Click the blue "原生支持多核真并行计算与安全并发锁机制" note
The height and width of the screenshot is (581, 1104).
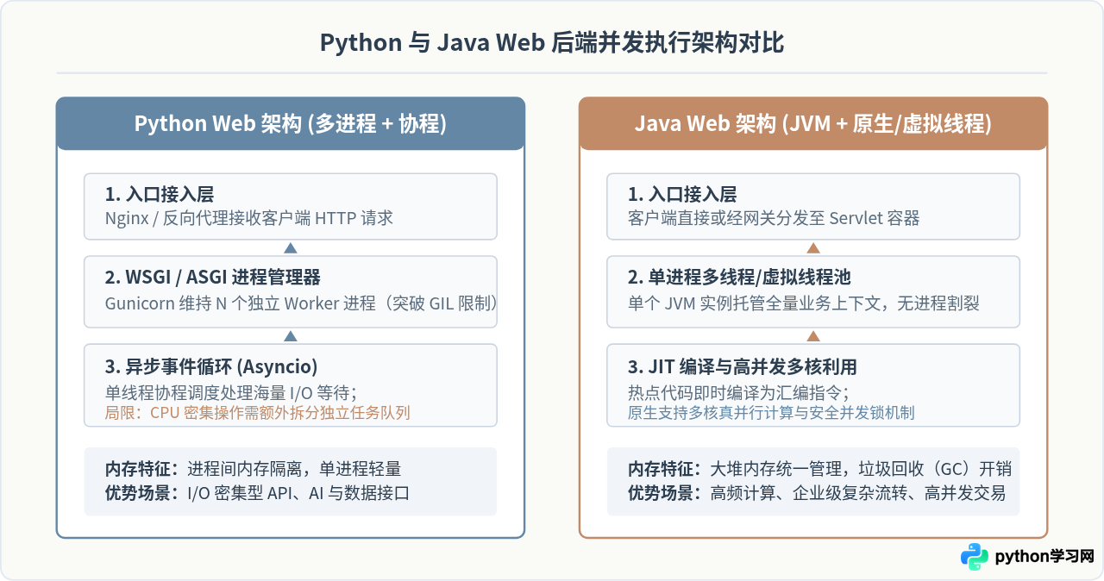pos(771,413)
